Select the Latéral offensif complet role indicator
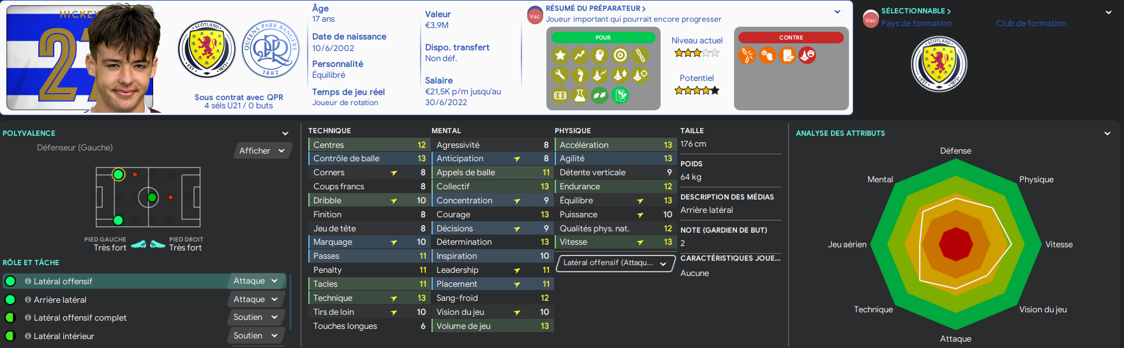The height and width of the screenshot is (348, 1124). click(x=10, y=317)
